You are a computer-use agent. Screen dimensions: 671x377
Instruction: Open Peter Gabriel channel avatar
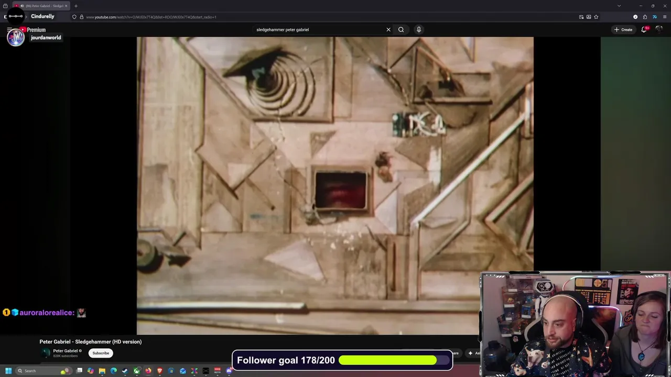(46, 353)
